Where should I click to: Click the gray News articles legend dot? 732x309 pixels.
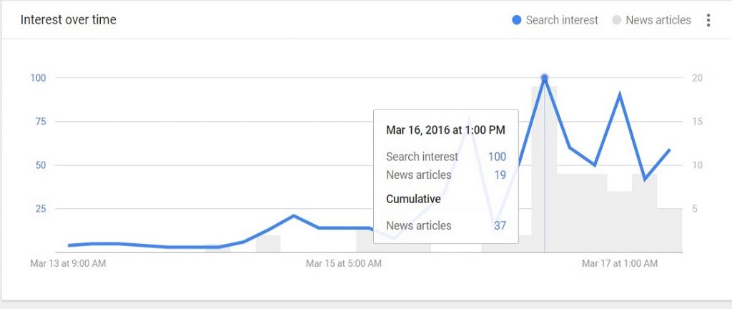coord(616,20)
